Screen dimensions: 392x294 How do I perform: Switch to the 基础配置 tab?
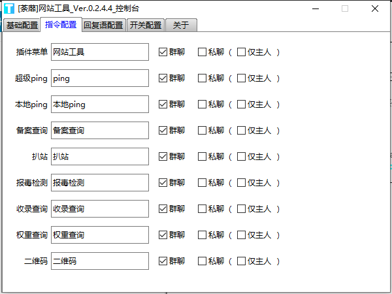click(22, 25)
